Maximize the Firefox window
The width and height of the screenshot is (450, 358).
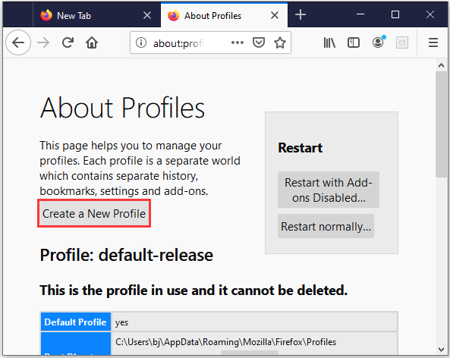[x=395, y=14]
